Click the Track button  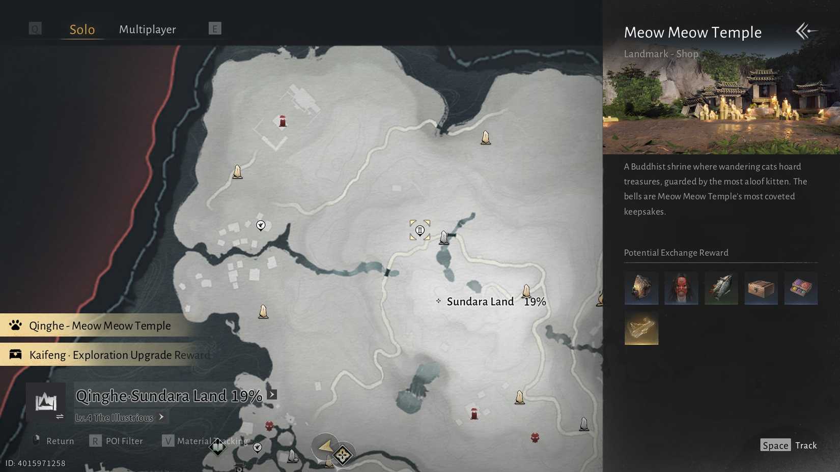[x=789, y=445]
